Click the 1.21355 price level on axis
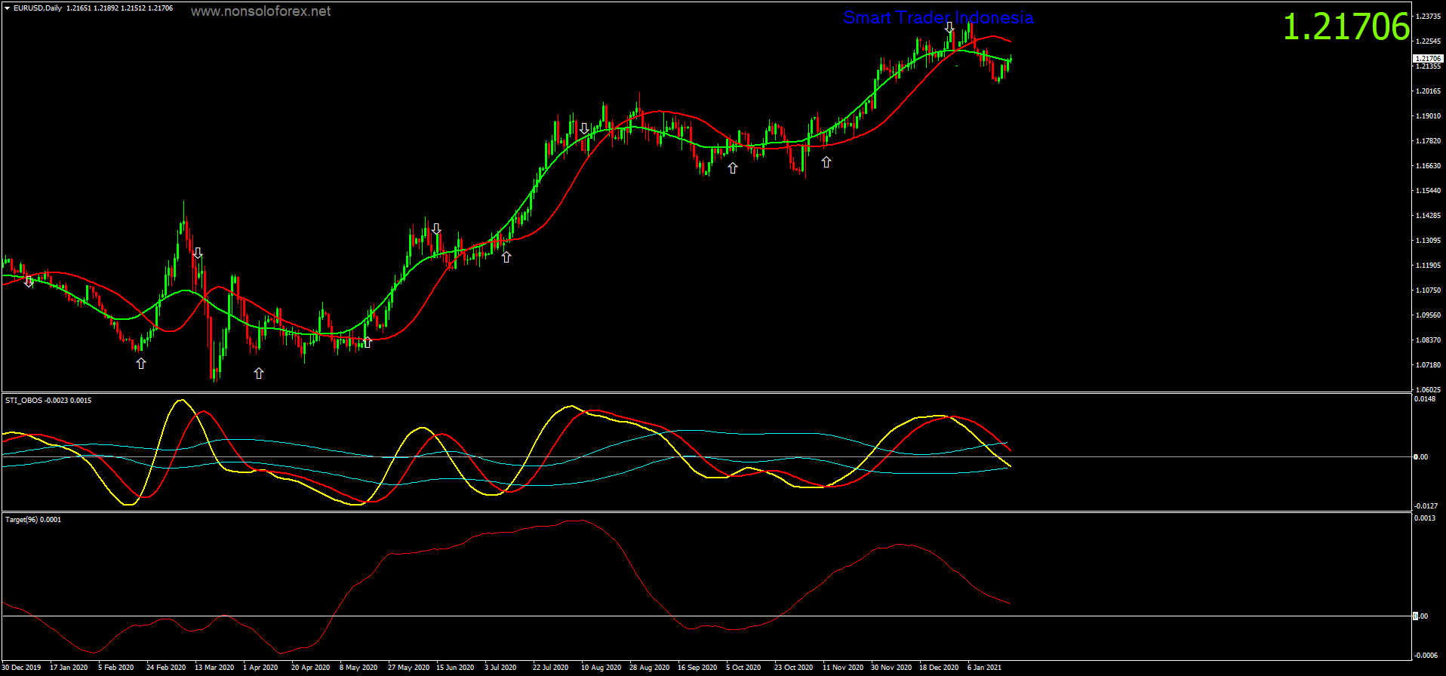Viewport: 1446px width, 676px height. 1429,66
